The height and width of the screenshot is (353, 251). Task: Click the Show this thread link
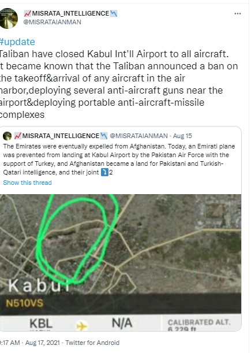click(28, 183)
